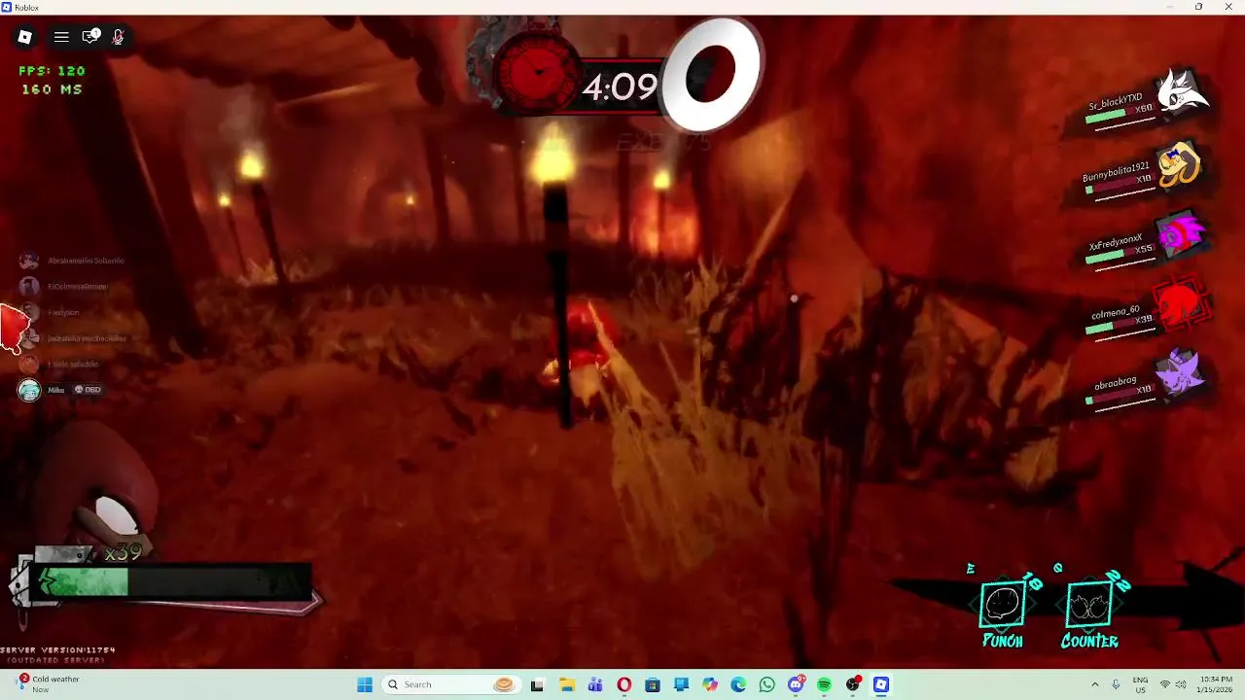
Task: Select player Sr_blackYTXD's white fox avatar
Action: pos(1183,94)
